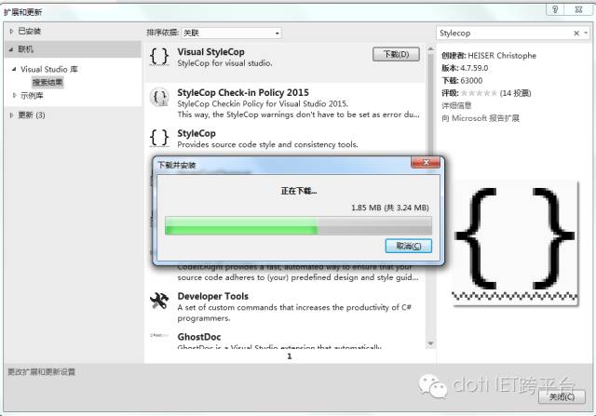Collapse the 联机 tree node
Image resolution: width=596 pixels, height=416 pixels.
[x=11, y=49]
